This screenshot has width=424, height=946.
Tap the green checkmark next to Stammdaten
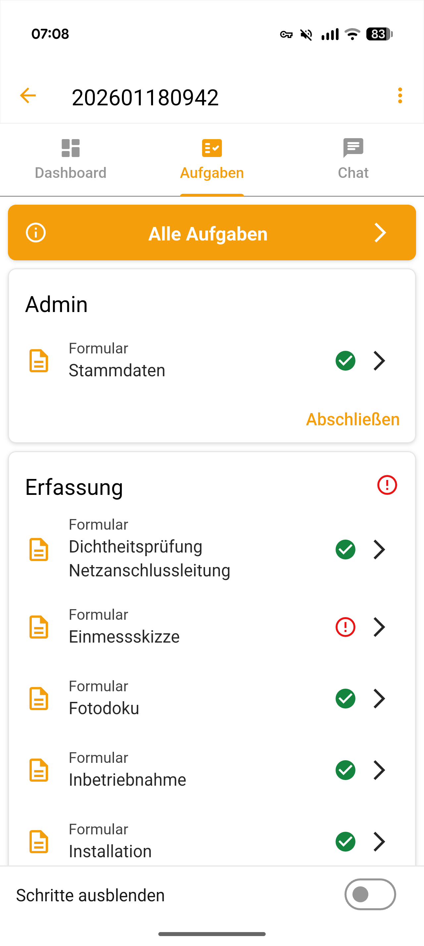345,361
